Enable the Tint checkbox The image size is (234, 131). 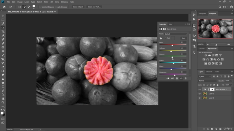pyautogui.click(x=166, y=38)
